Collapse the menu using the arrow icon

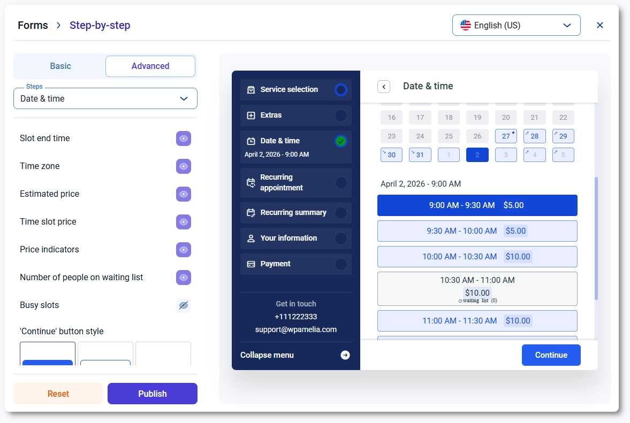(x=345, y=355)
